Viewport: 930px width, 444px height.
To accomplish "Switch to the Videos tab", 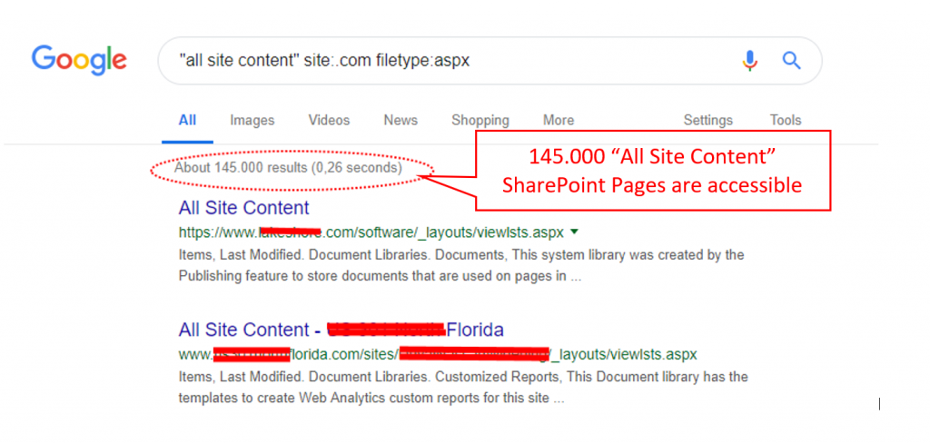I will tap(329, 121).
